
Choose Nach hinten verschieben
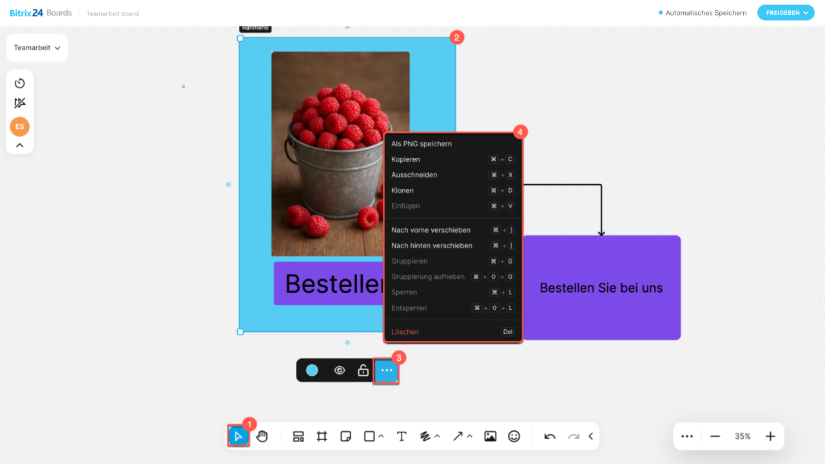[x=453, y=246]
